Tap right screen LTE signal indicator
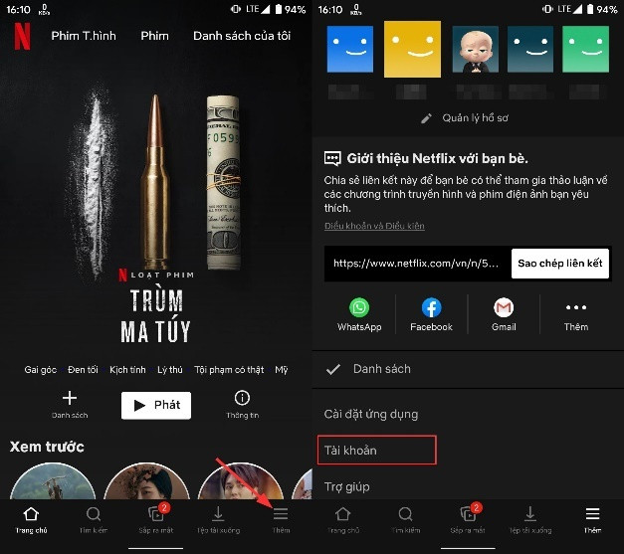The image size is (624, 554). tap(570, 9)
